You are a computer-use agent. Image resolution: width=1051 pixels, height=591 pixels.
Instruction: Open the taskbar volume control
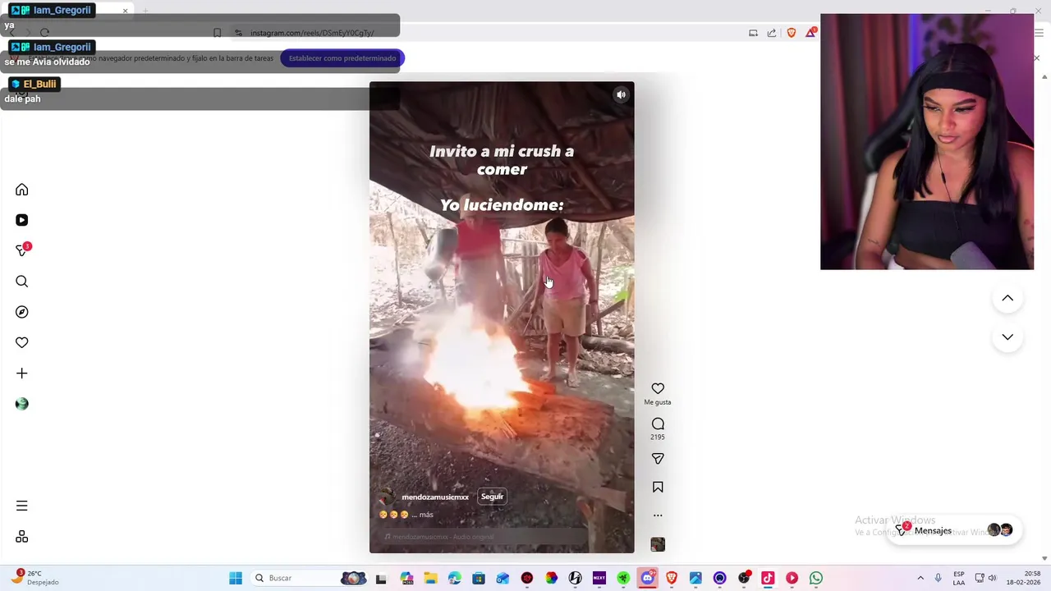(x=992, y=578)
